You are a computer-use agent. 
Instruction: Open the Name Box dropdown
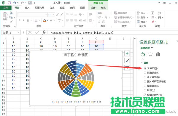tap(19, 33)
